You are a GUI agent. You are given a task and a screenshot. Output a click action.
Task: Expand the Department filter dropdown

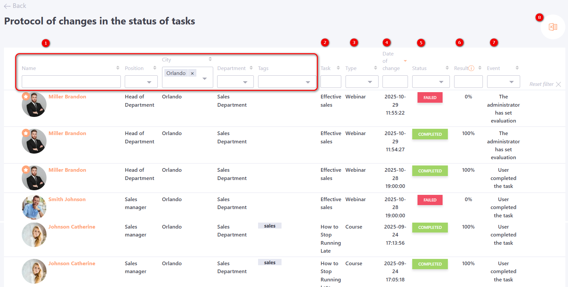coord(235,82)
